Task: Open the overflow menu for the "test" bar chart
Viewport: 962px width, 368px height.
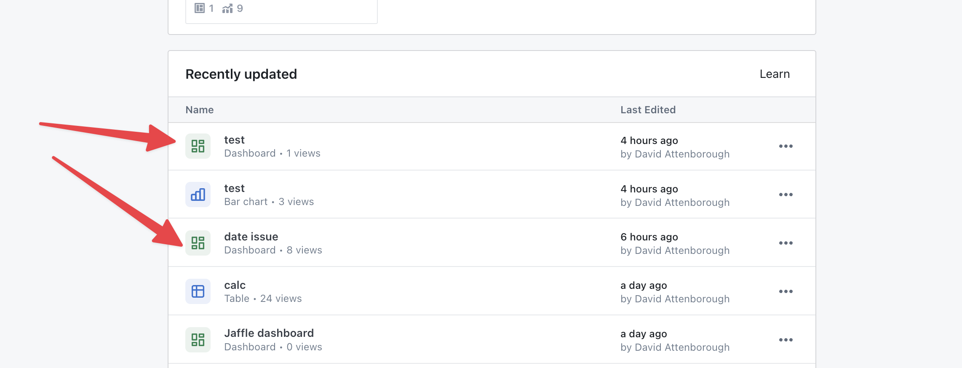Action: (786, 194)
